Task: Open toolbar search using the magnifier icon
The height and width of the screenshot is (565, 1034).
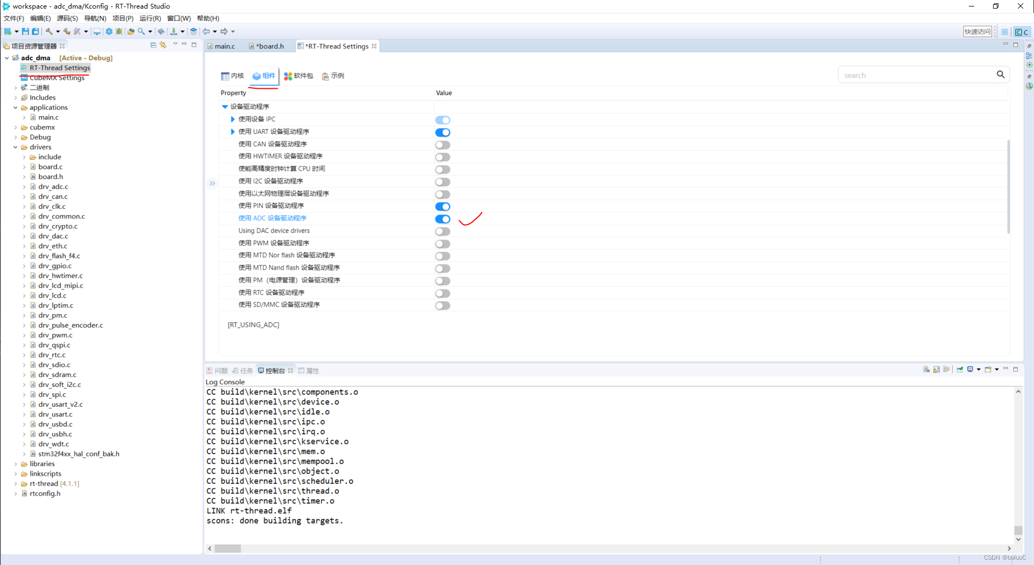Action: [x=141, y=31]
